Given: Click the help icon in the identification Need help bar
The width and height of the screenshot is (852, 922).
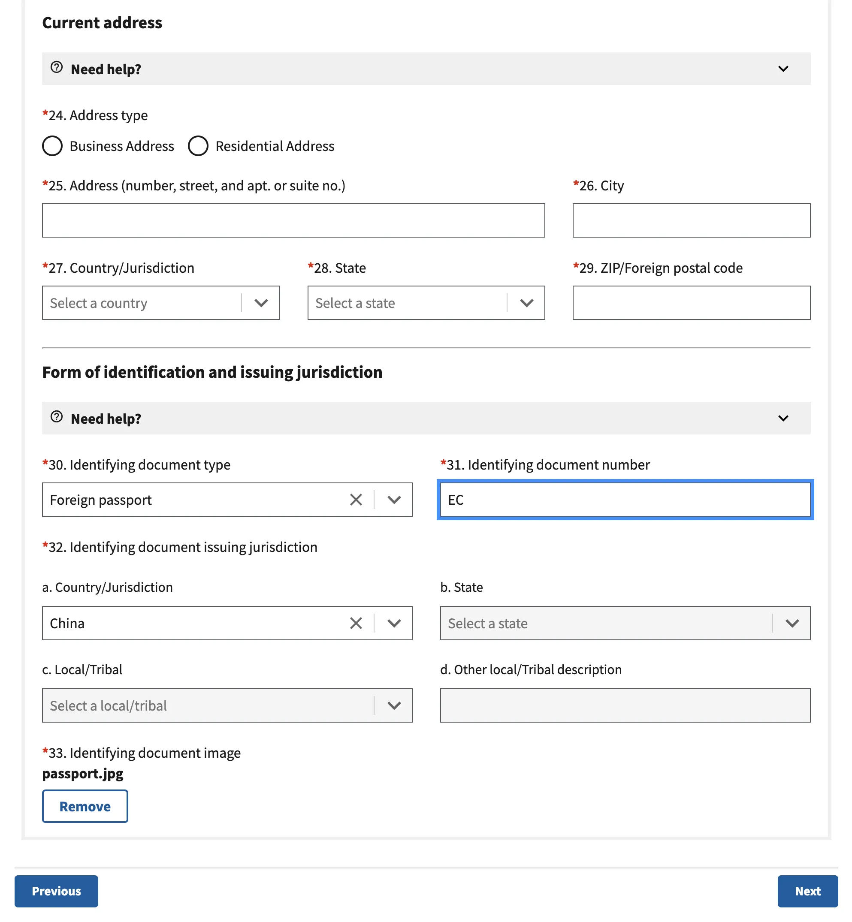Looking at the screenshot, I should [x=57, y=416].
